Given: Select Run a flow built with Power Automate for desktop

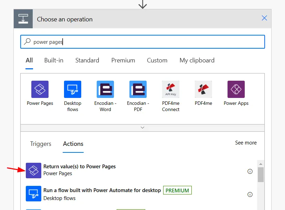Looking at the screenshot, I should 139,193.
